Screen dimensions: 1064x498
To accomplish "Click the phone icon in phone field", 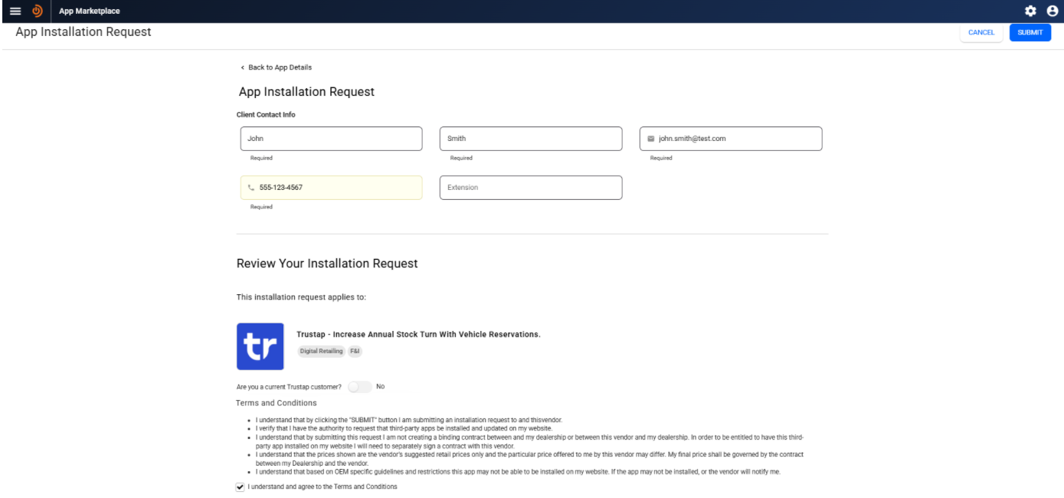I will [x=251, y=188].
